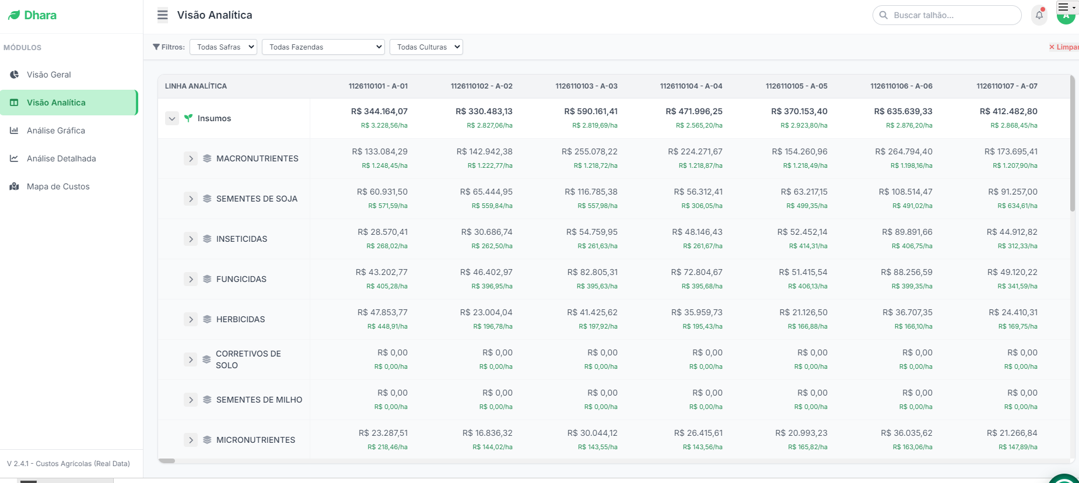Click the layers icon beside MICRONUTRIENTES
This screenshot has width=1079, height=483.
click(x=207, y=440)
